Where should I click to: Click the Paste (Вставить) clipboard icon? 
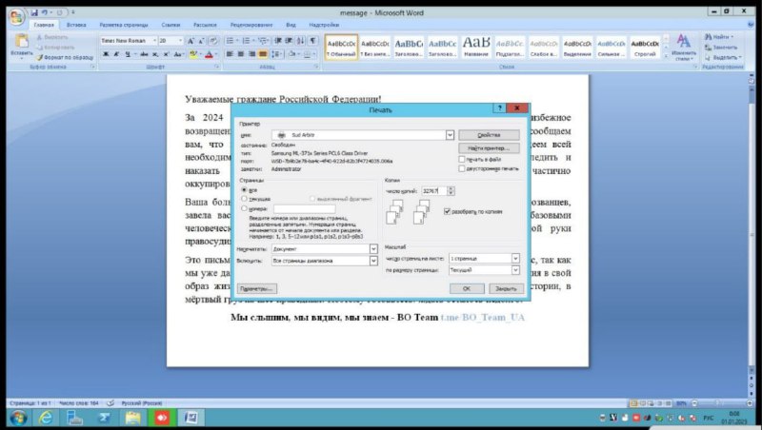click(x=21, y=42)
